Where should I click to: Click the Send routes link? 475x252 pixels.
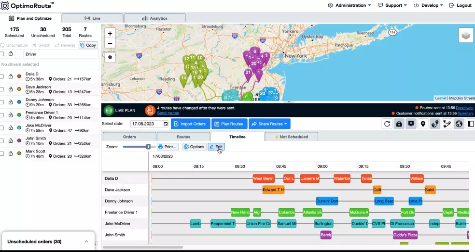point(168,113)
